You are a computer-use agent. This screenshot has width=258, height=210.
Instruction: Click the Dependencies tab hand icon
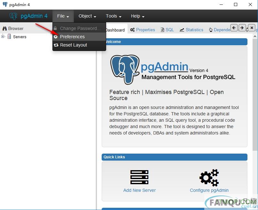click(211, 30)
